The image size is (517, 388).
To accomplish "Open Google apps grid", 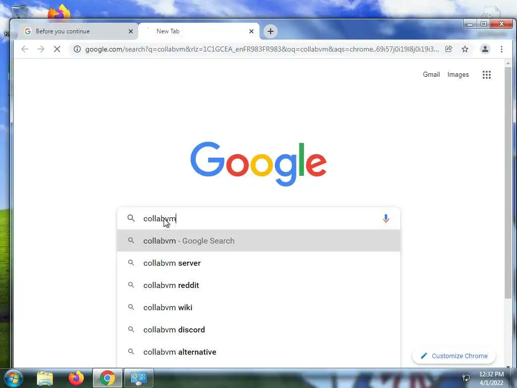I will pos(487,75).
